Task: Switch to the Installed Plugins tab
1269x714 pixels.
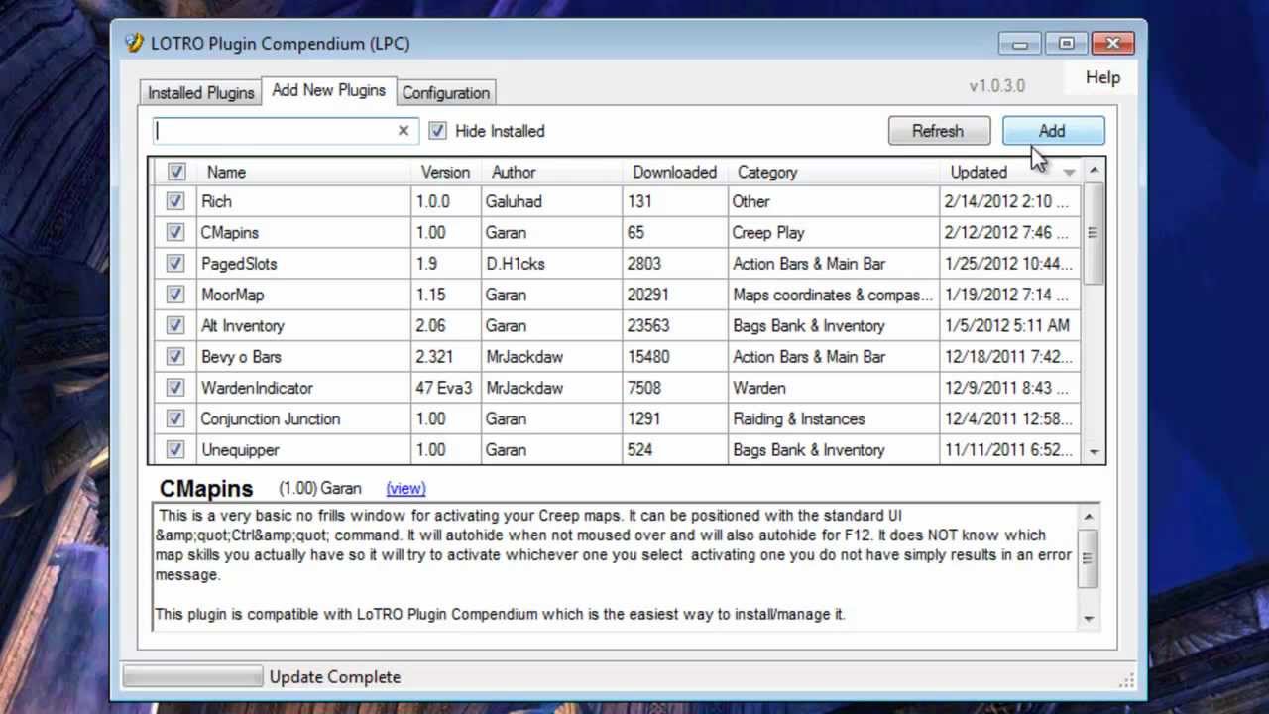Action: pos(201,92)
